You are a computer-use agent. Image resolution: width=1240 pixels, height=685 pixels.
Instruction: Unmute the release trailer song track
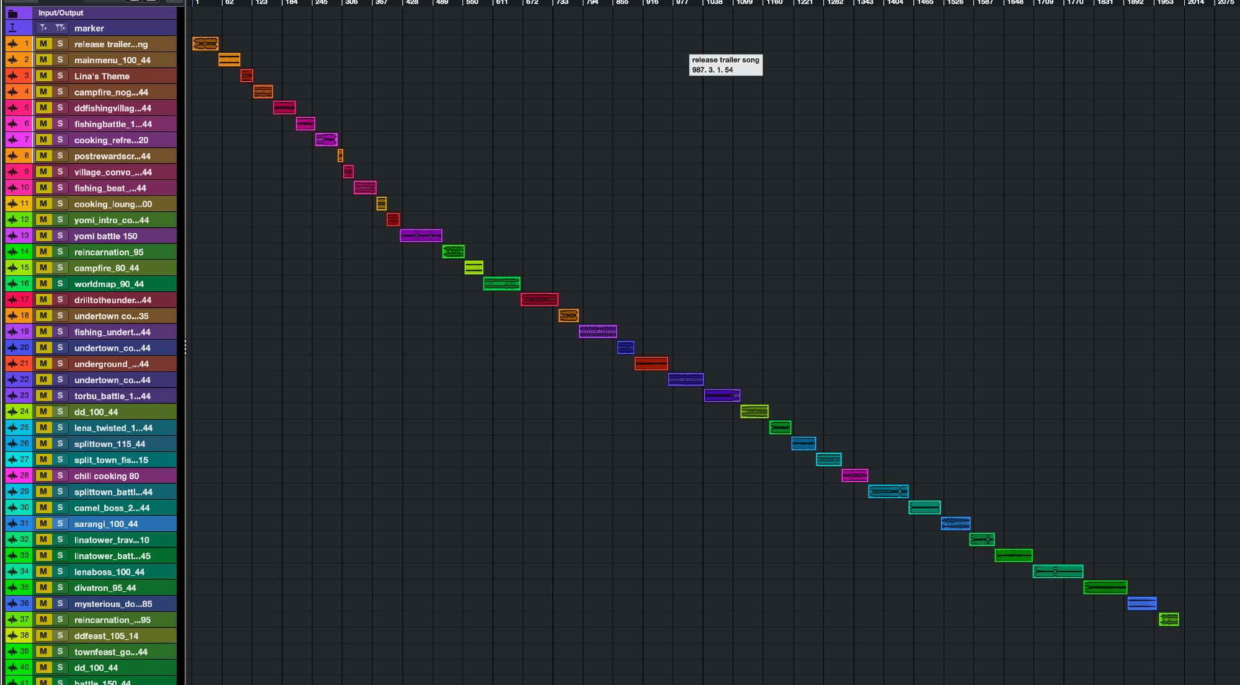43,44
